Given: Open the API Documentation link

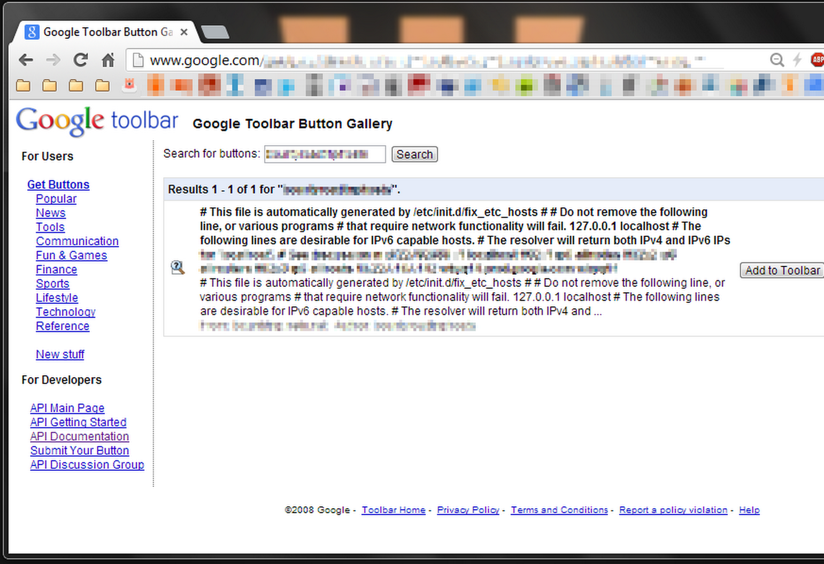Looking at the screenshot, I should coord(79,437).
